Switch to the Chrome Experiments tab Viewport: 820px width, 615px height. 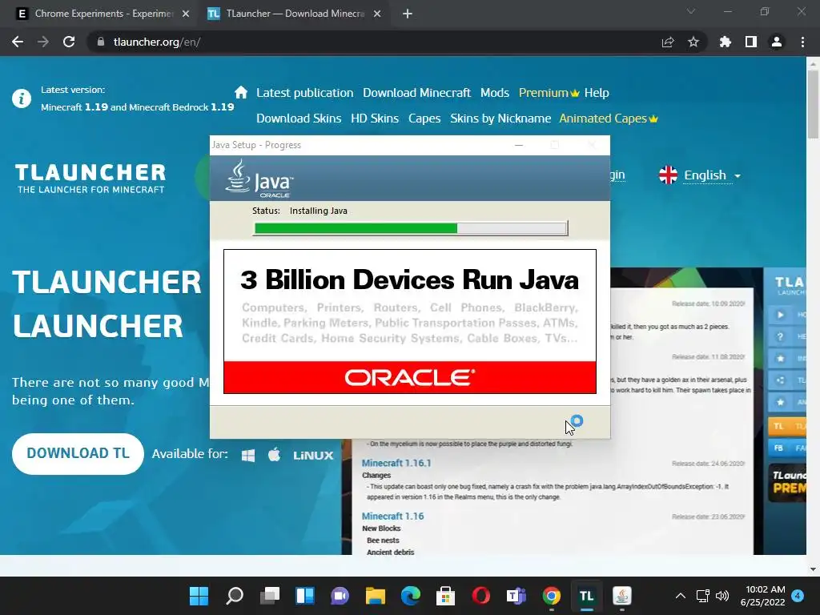[102, 14]
